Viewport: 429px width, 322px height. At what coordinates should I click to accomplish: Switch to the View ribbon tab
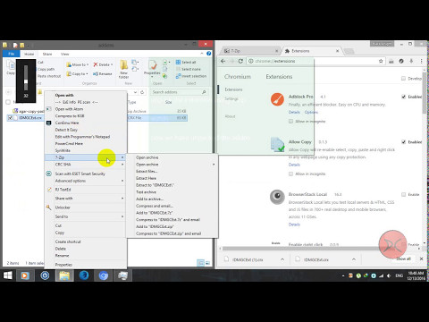click(x=64, y=54)
